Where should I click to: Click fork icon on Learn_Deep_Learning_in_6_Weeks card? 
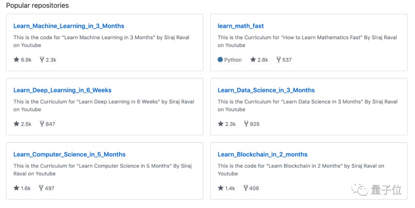[x=42, y=124]
